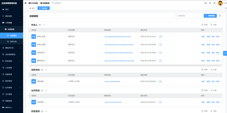Collapse the 合同审批 group chevron

pos(46,90)
